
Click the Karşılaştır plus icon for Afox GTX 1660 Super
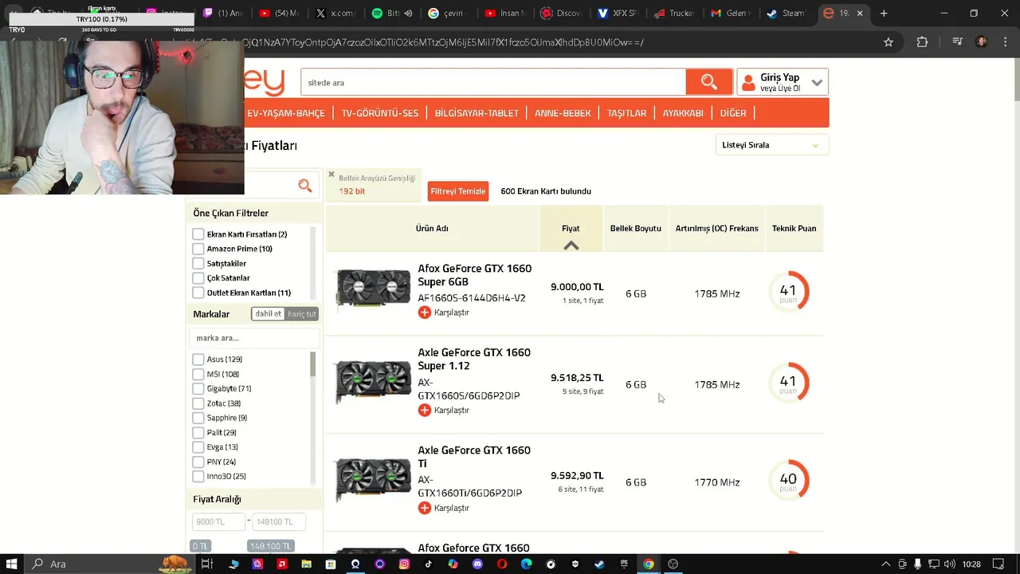[424, 313]
